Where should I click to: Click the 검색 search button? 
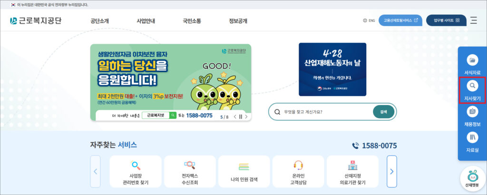(384, 112)
